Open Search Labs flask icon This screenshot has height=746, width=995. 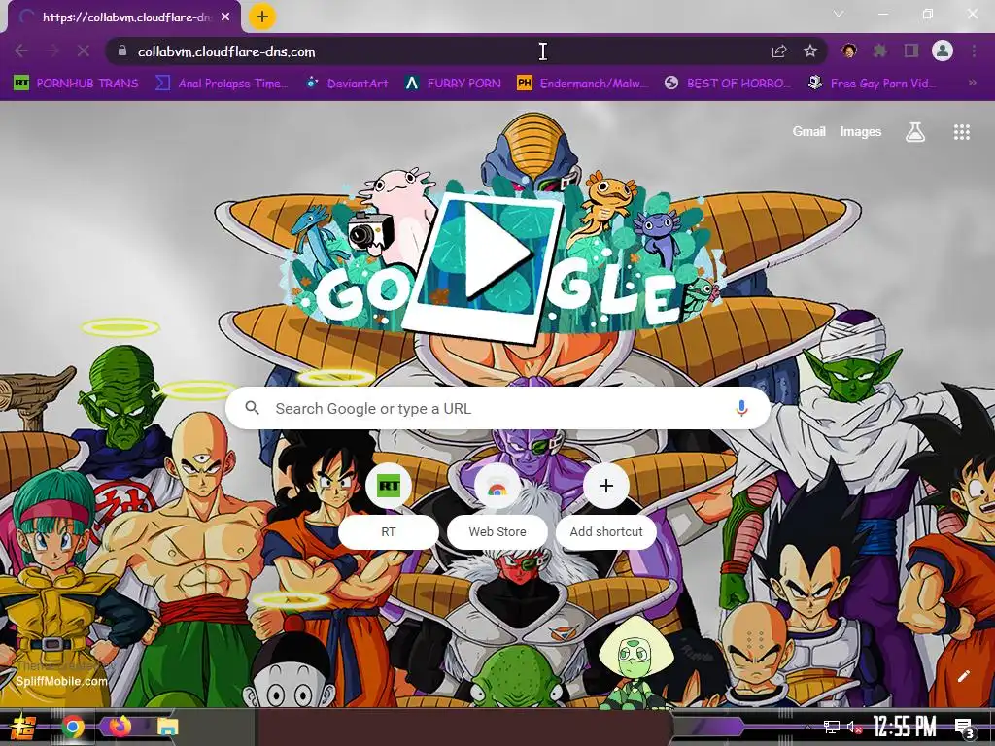tap(915, 132)
